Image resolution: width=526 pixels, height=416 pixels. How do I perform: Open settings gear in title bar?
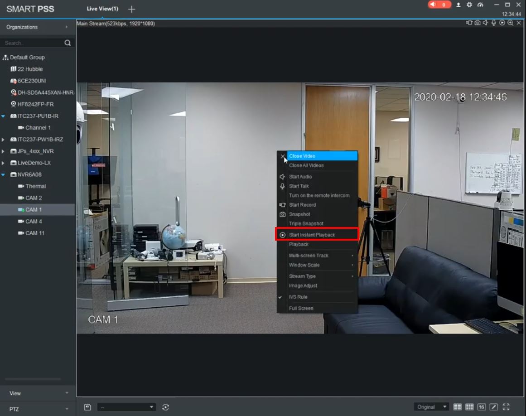469,5
